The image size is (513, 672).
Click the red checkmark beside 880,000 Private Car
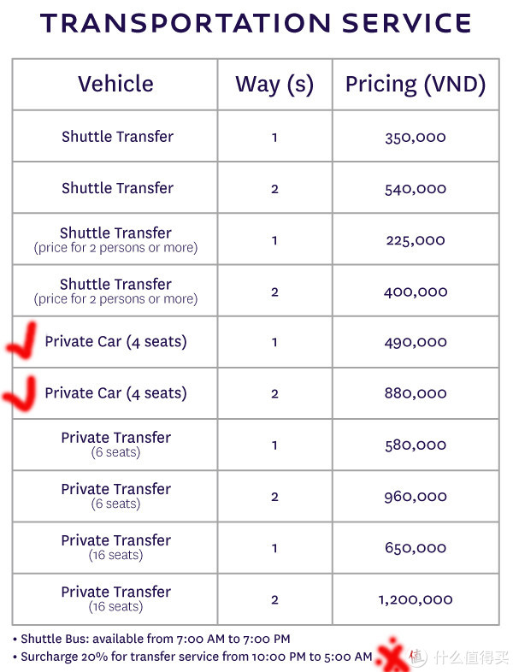[x=21, y=393]
